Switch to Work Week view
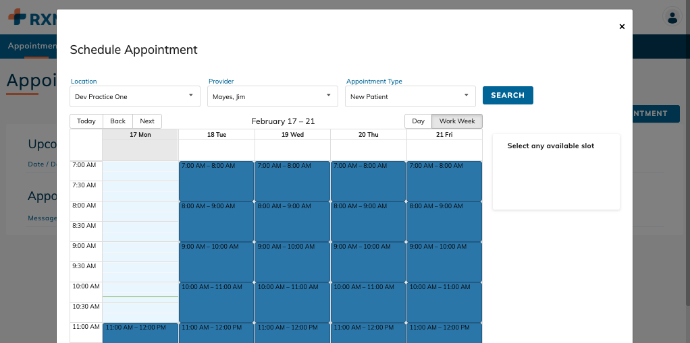690x343 pixels. pos(457,121)
